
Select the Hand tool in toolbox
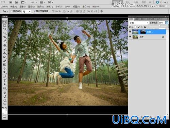tap(4, 100)
